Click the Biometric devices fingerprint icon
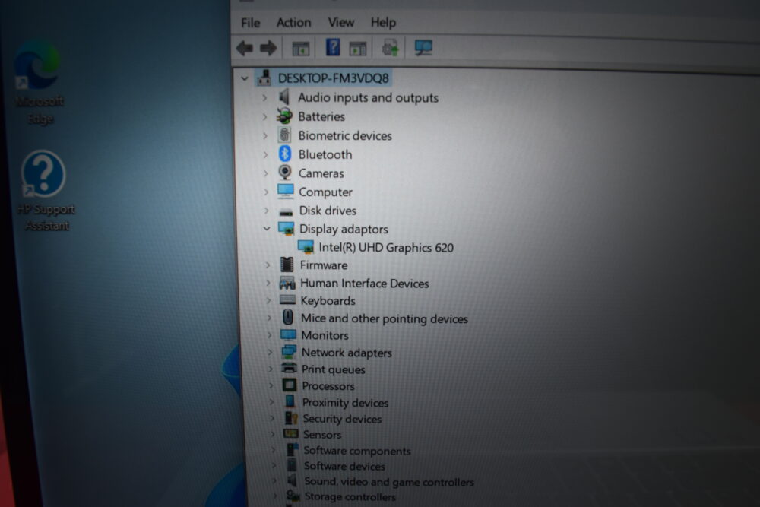The image size is (760, 507). (284, 135)
